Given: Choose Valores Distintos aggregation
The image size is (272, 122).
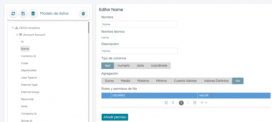Looking at the screenshot, I should 216,81.
